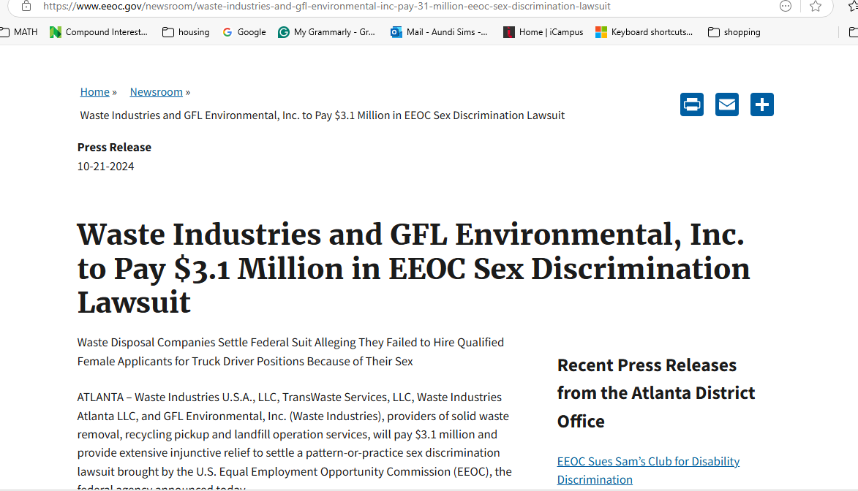Open the Google bookmark
The width and height of the screenshot is (858, 491).
(x=244, y=32)
